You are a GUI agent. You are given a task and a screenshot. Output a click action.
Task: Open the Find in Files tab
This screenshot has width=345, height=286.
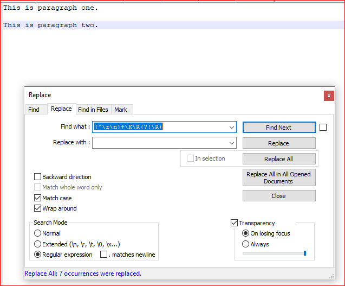[93, 110]
